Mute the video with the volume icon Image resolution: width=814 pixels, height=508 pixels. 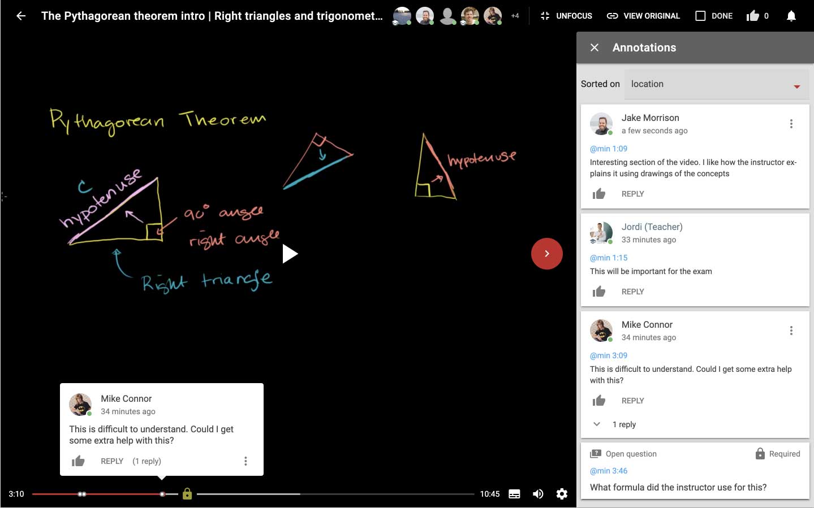click(538, 494)
